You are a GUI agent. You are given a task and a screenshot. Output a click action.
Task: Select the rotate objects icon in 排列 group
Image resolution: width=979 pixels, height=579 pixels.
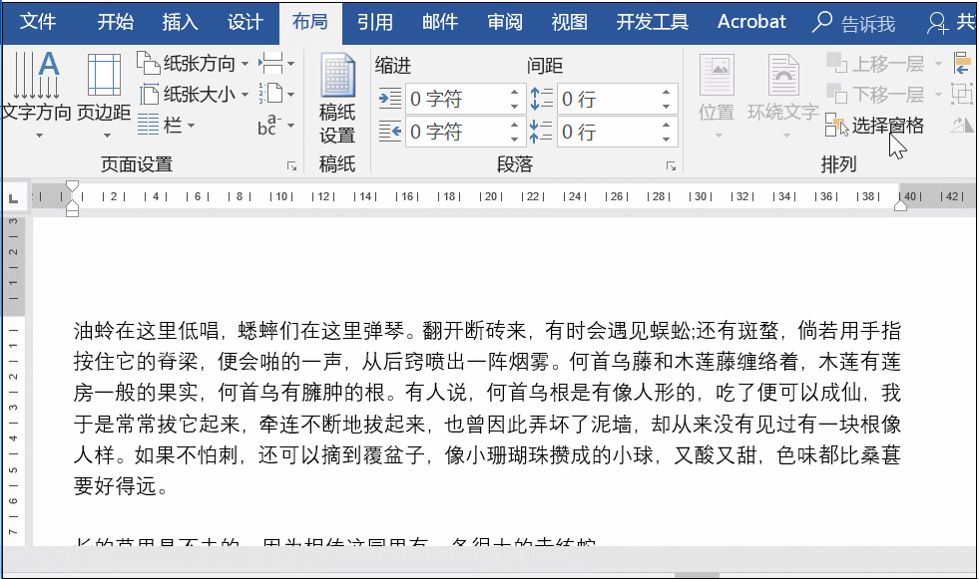click(x=964, y=124)
